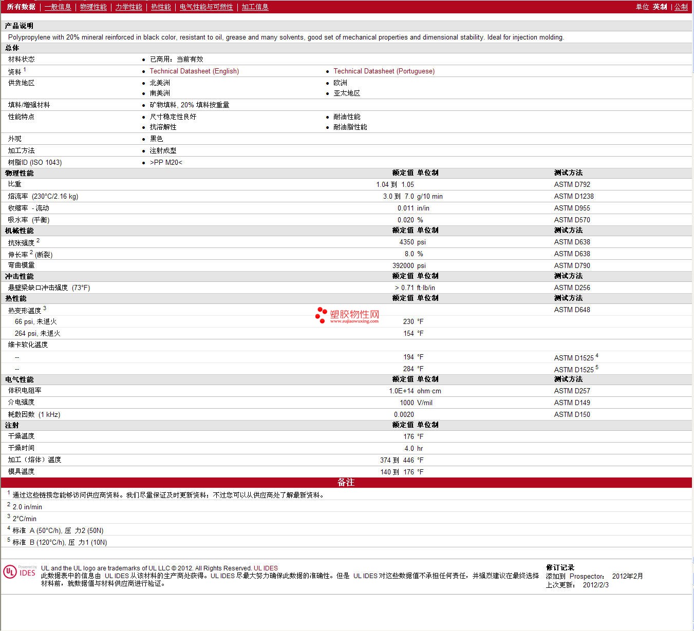The width and height of the screenshot is (694, 631).
Task: Click the 66 psi, 未退火 row label
Action: (x=36, y=321)
